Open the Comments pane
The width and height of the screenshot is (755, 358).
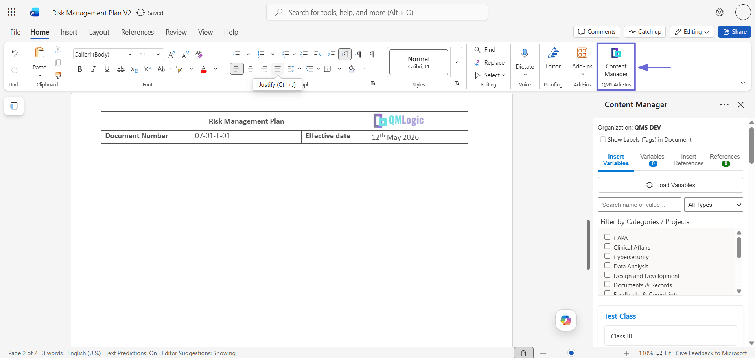click(597, 32)
